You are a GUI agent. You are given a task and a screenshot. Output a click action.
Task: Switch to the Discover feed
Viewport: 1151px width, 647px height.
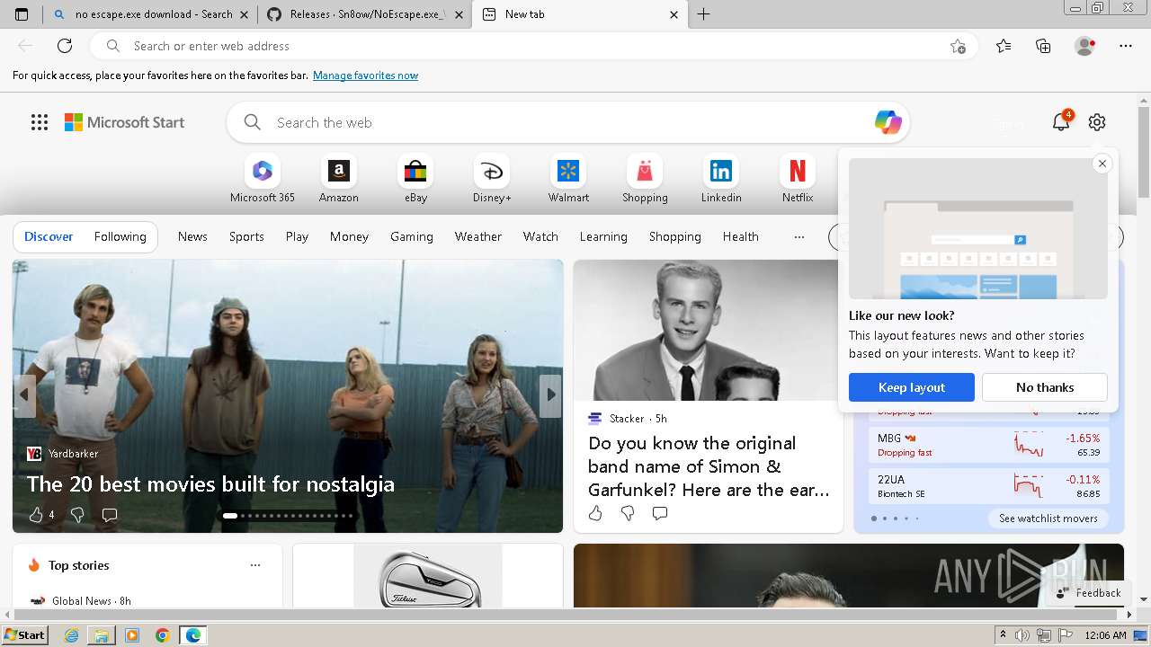coord(49,236)
